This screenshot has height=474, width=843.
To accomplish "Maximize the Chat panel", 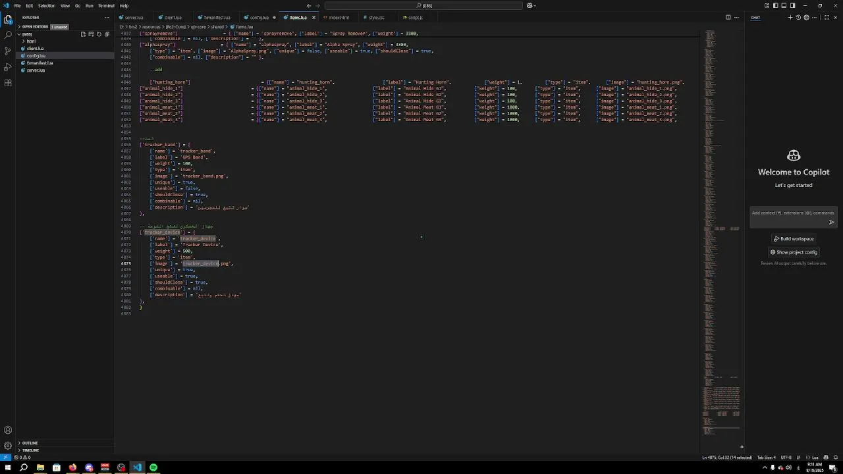I will pos(827,18).
